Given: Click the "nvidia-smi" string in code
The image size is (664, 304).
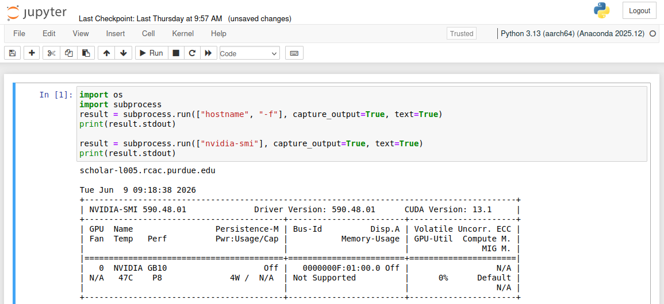Looking at the screenshot, I should [232, 143].
